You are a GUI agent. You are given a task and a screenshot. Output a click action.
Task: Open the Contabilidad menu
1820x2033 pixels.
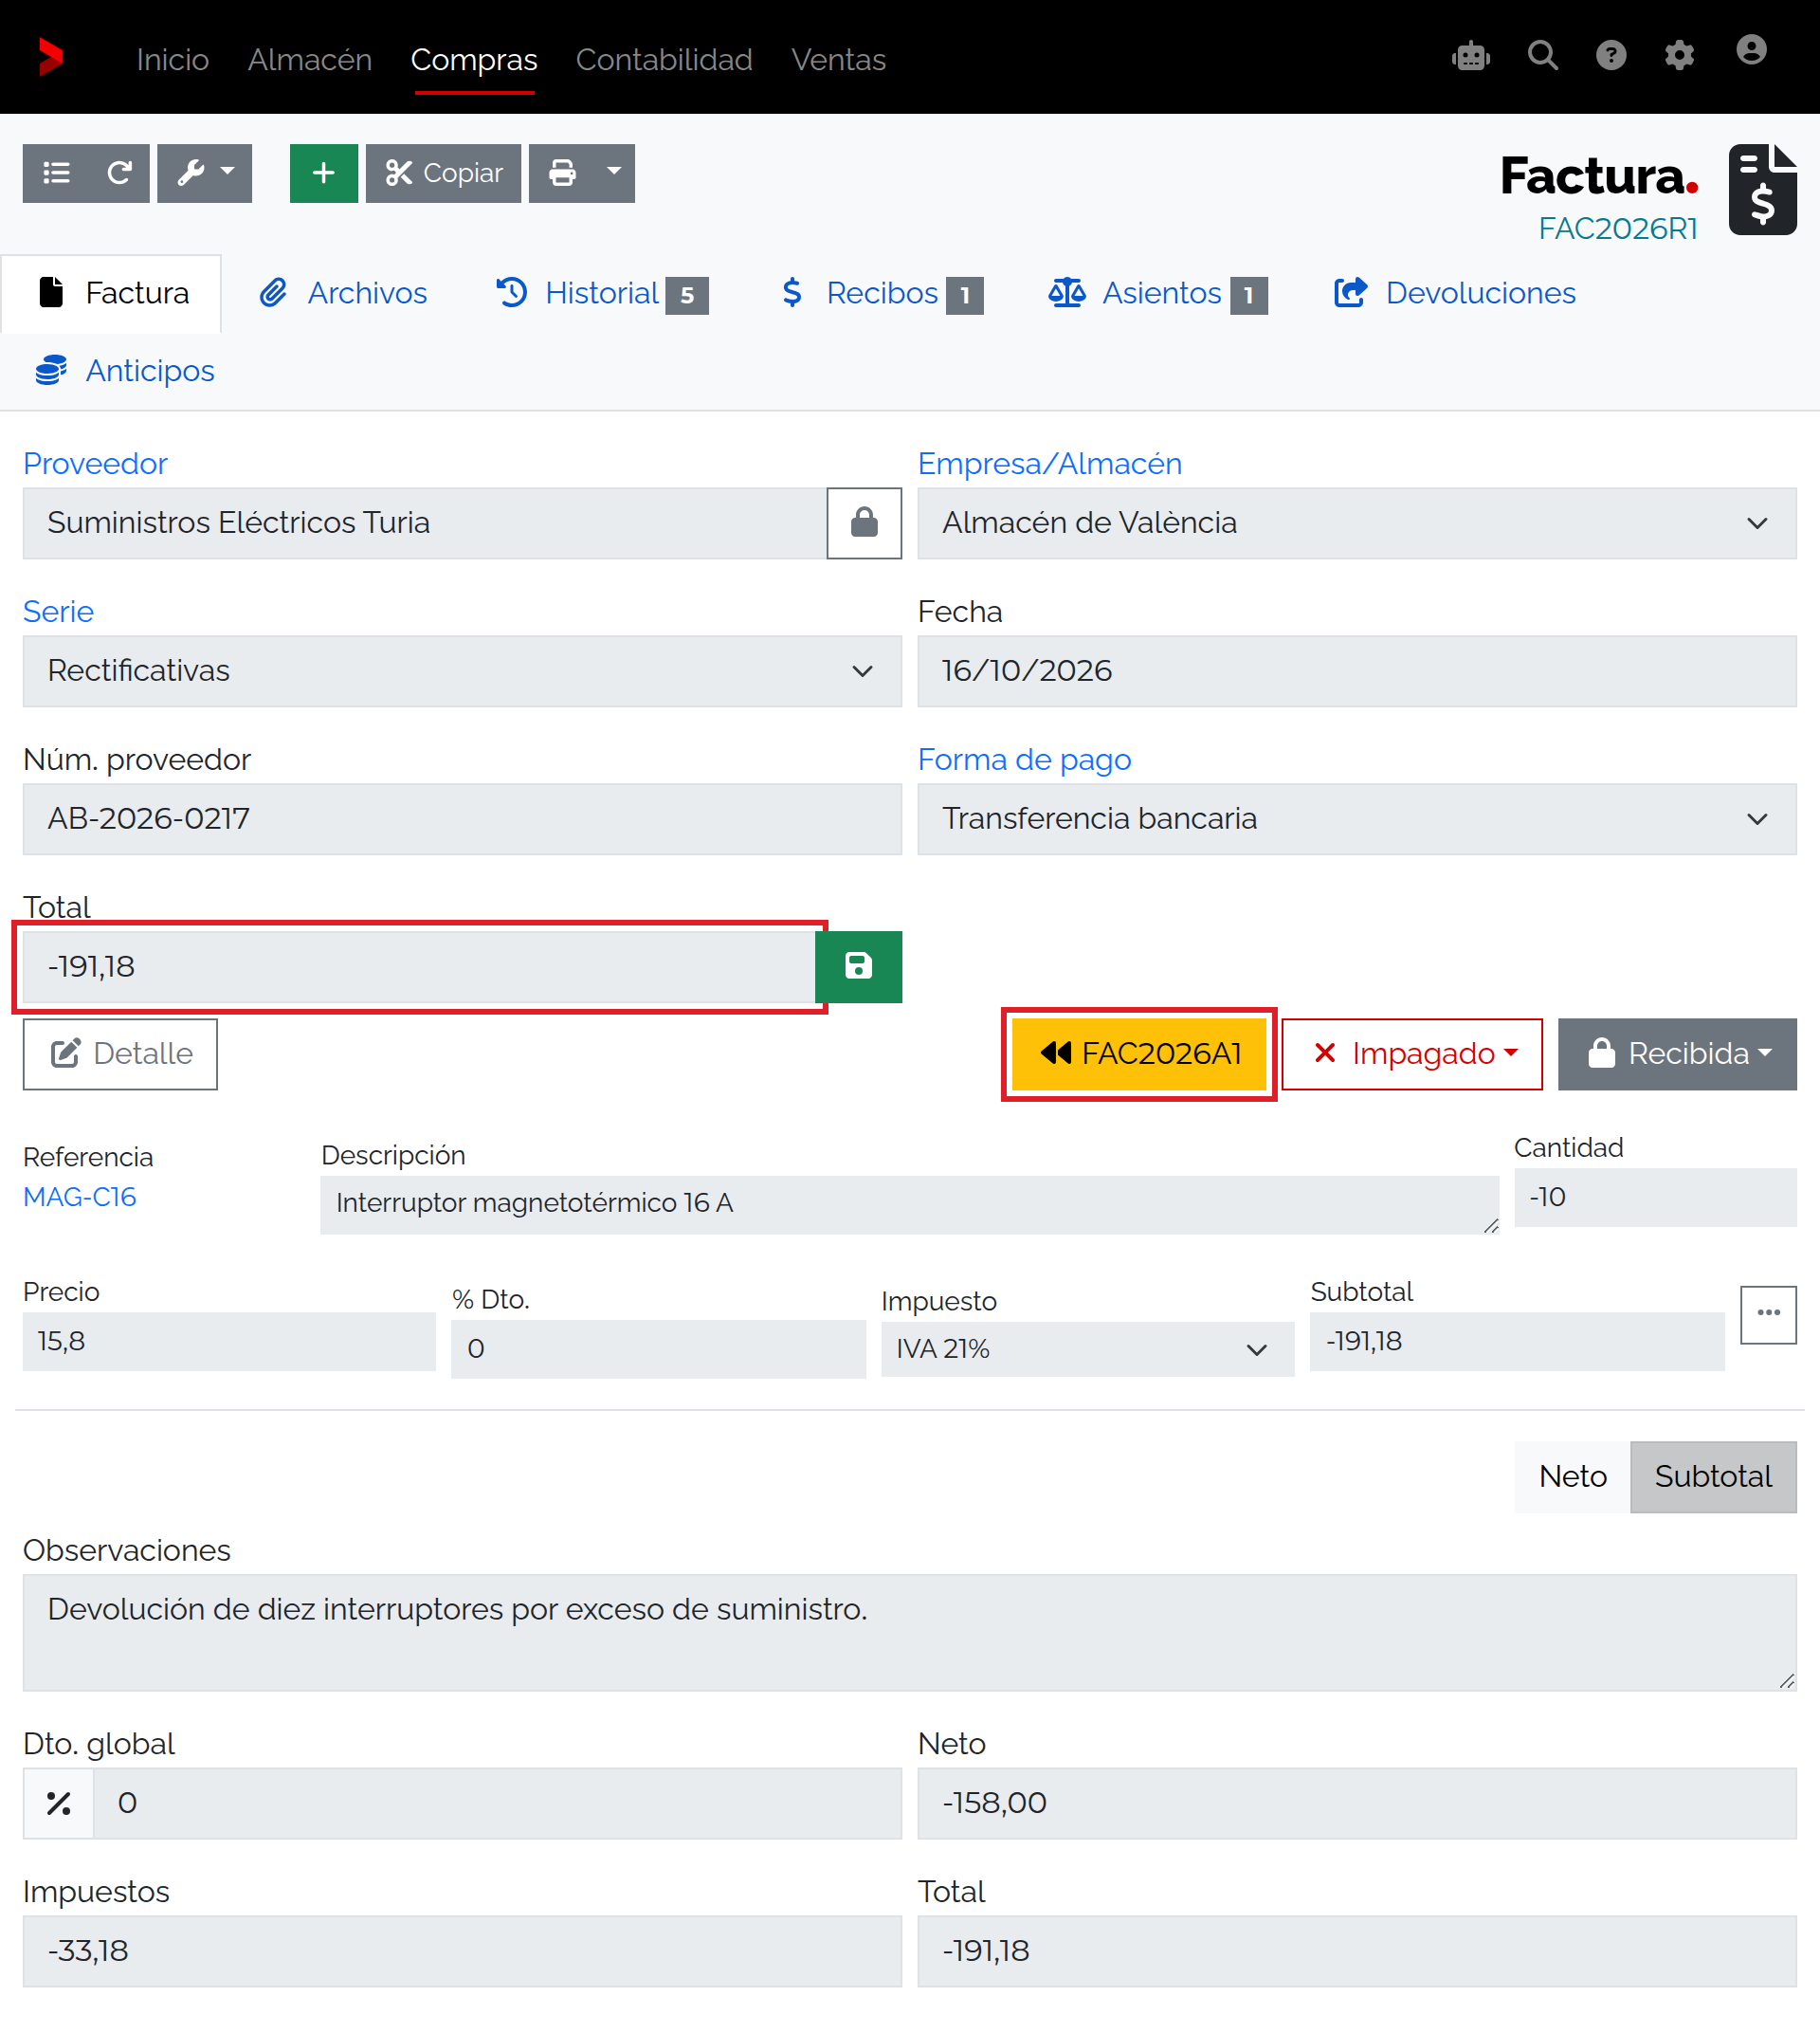click(x=664, y=60)
